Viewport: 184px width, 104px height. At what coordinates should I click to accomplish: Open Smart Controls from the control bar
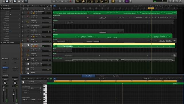19,1
